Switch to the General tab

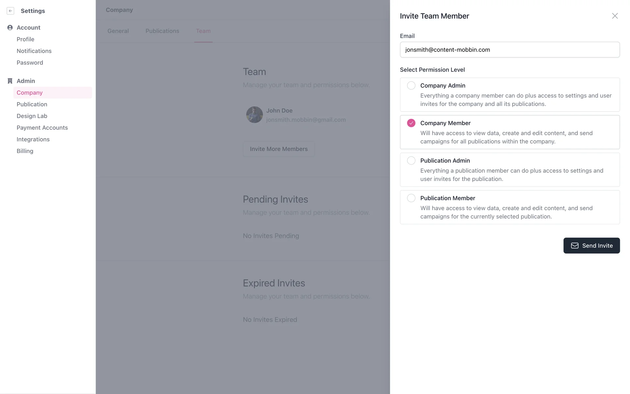pyautogui.click(x=118, y=31)
